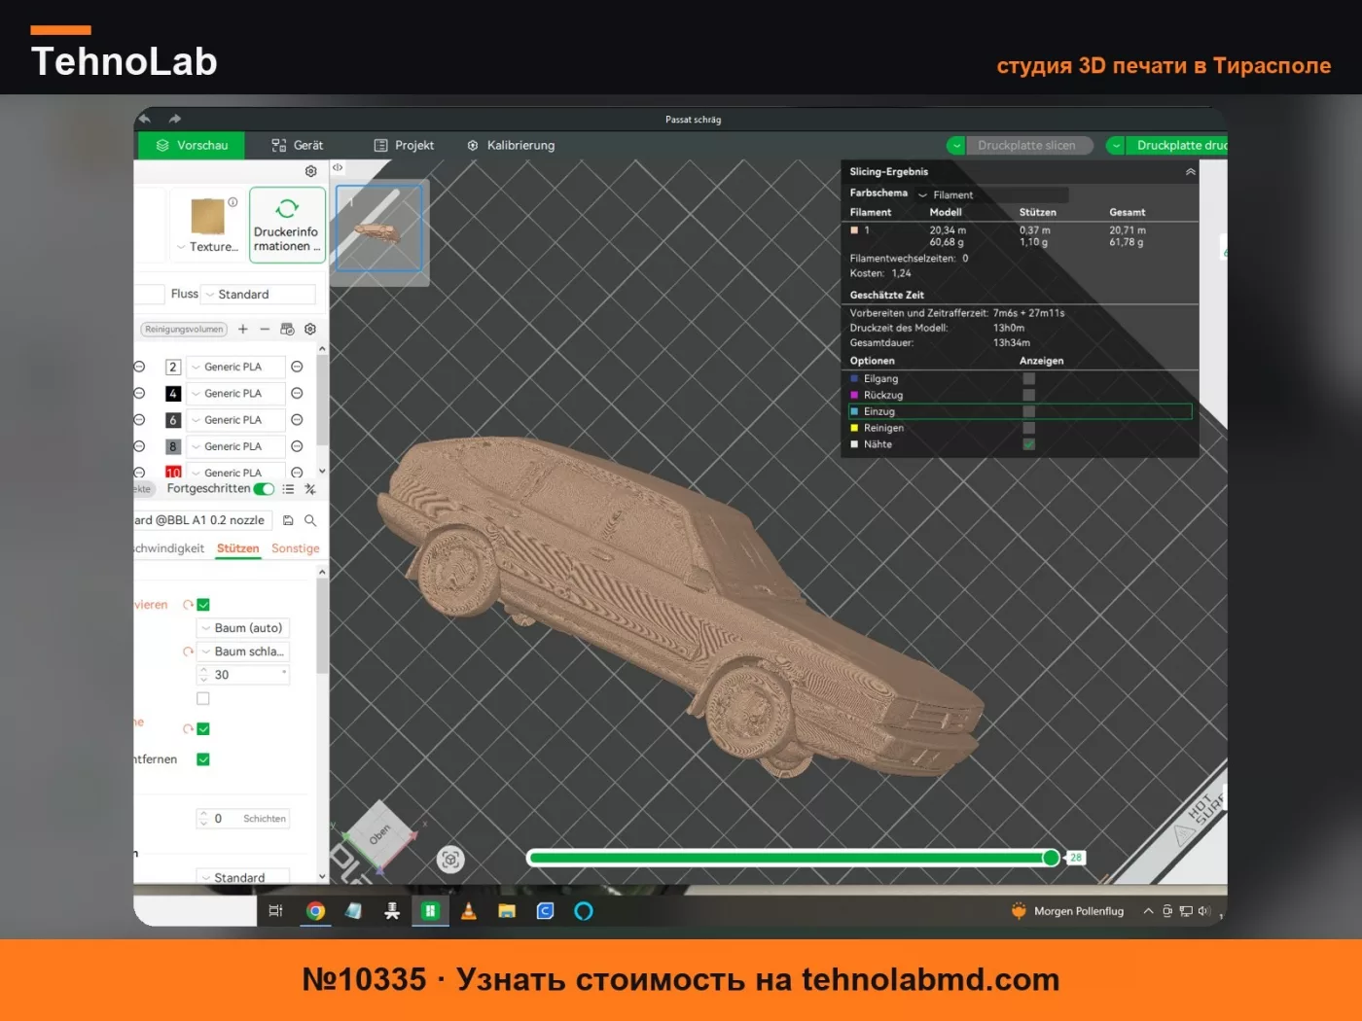
Task: Open VLC from the taskbar
Action: click(x=469, y=911)
